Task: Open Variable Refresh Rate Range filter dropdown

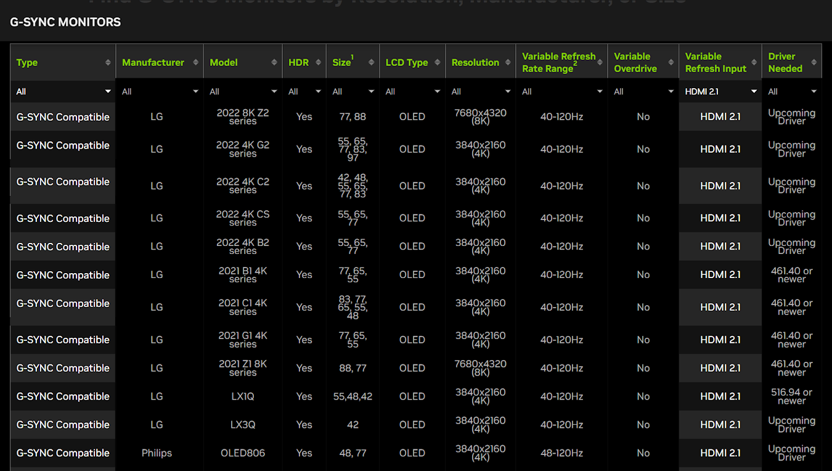Action: click(562, 91)
